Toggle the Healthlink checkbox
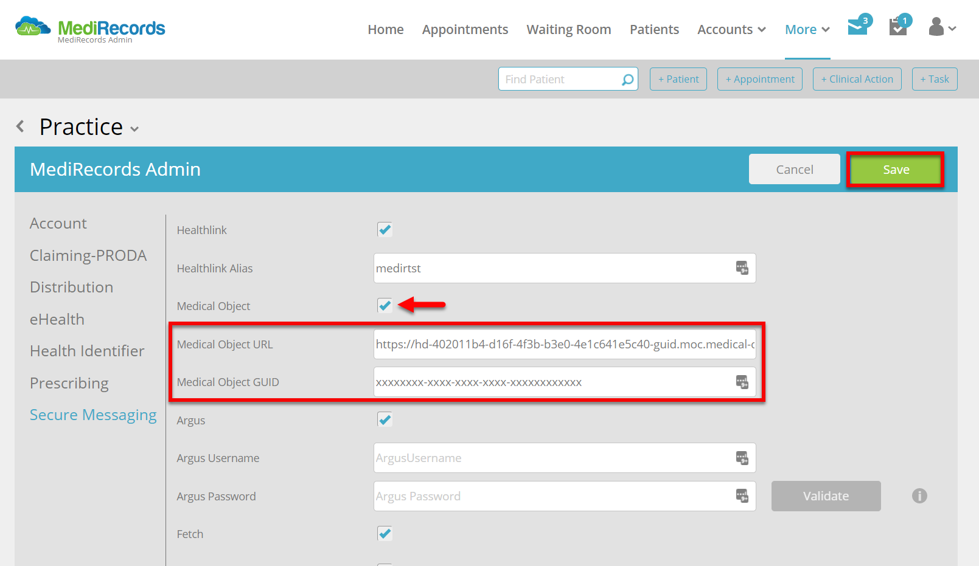979x566 pixels. point(385,230)
